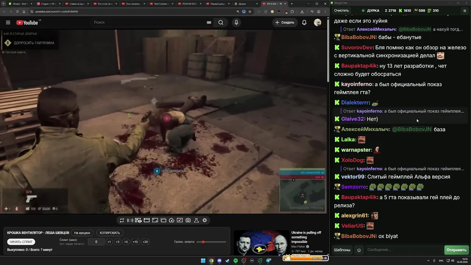Click the clapperboard icon under the player

[x=146, y=220]
